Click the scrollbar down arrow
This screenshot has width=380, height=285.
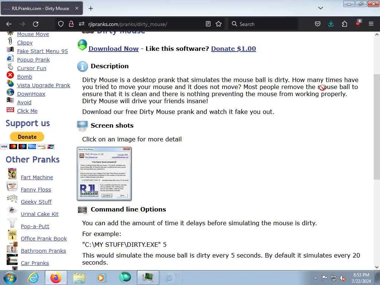(x=377, y=267)
